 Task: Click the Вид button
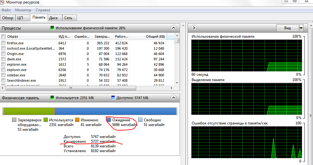(x=288, y=28)
